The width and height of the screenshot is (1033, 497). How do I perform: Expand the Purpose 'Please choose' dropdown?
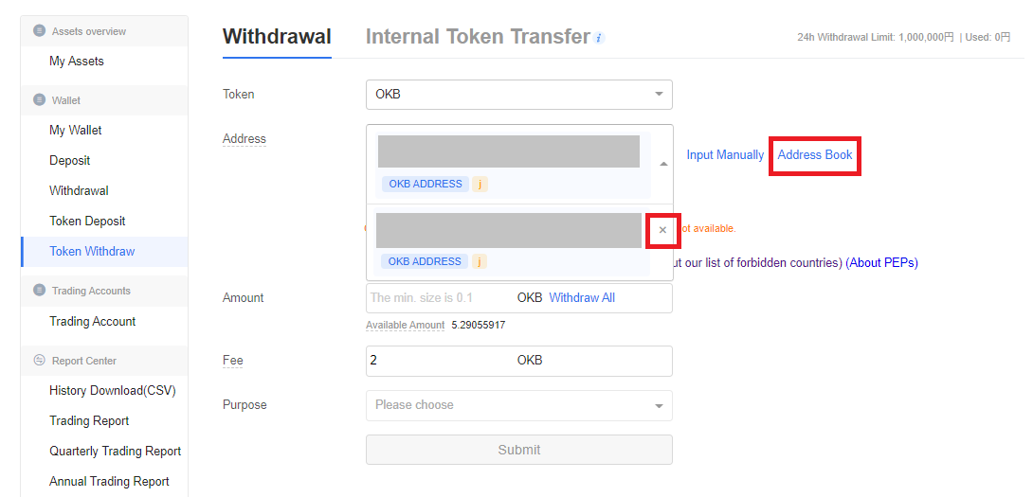pyautogui.click(x=519, y=405)
